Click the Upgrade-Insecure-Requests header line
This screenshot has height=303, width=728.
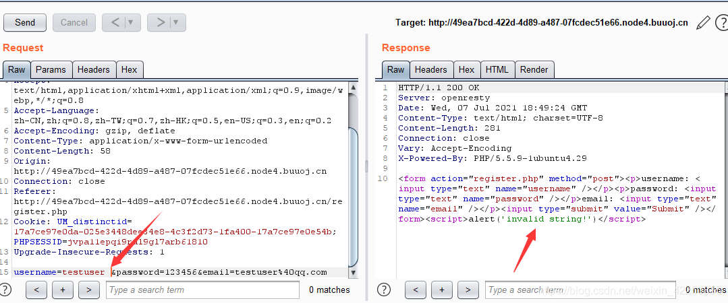tap(88, 252)
